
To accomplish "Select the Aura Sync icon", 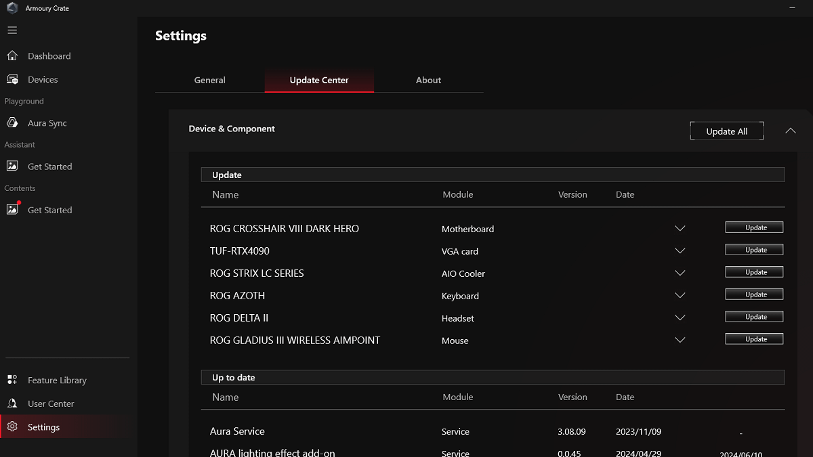I will tap(12, 123).
